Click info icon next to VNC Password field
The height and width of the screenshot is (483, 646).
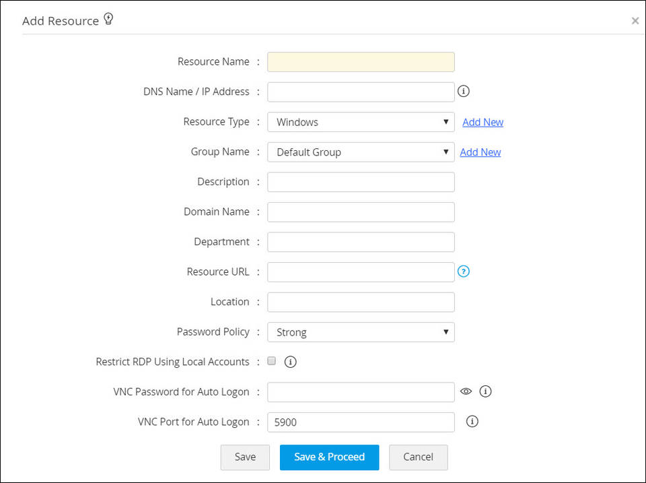[x=486, y=391]
